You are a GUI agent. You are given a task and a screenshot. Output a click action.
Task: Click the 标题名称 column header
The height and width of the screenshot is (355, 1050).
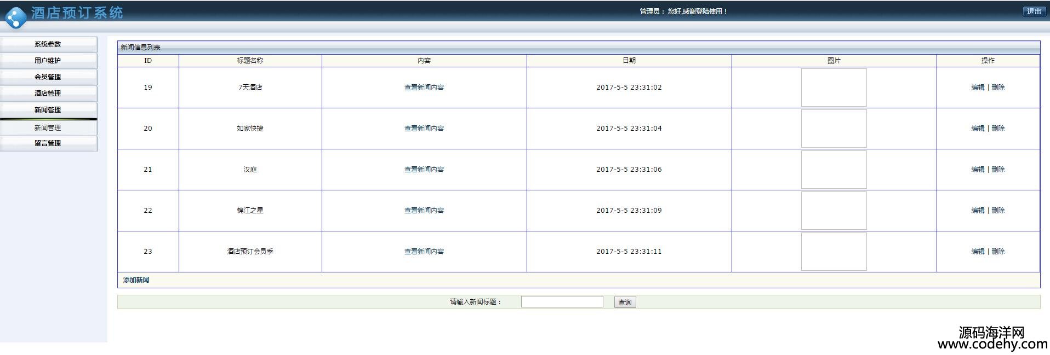[250, 61]
